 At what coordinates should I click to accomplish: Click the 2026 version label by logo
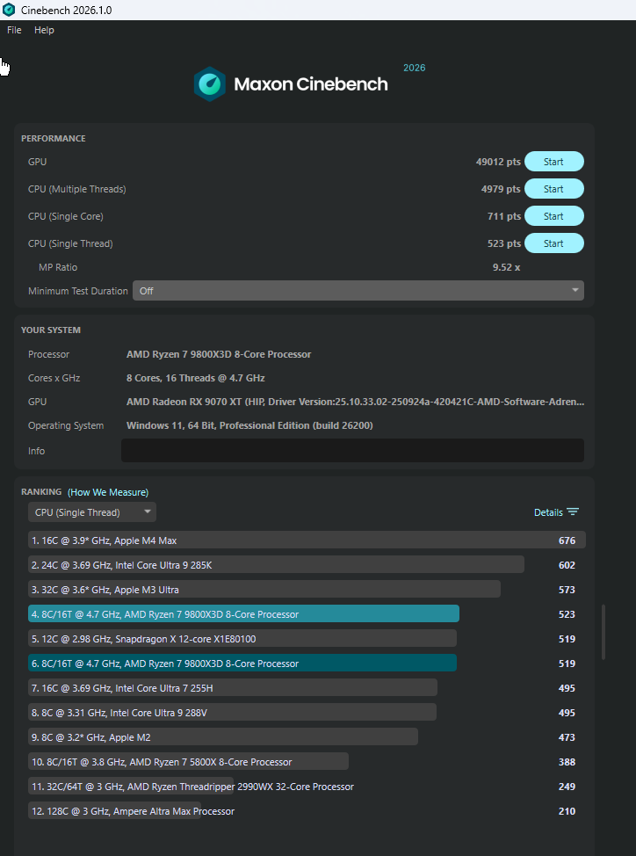click(414, 68)
